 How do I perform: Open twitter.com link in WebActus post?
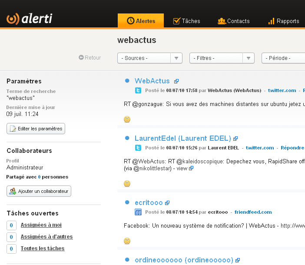click(282, 90)
